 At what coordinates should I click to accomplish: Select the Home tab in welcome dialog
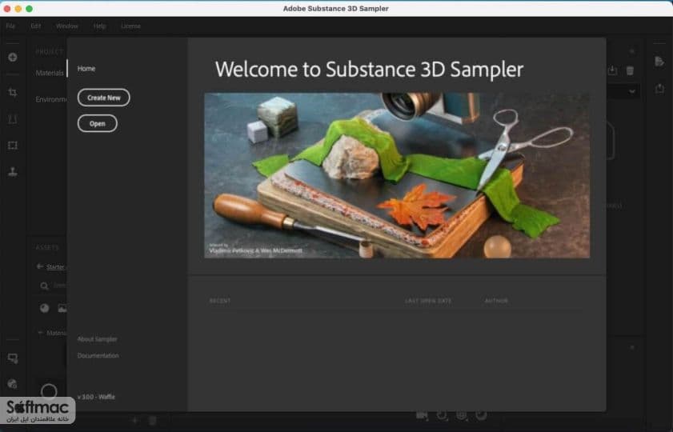[x=86, y=69]
